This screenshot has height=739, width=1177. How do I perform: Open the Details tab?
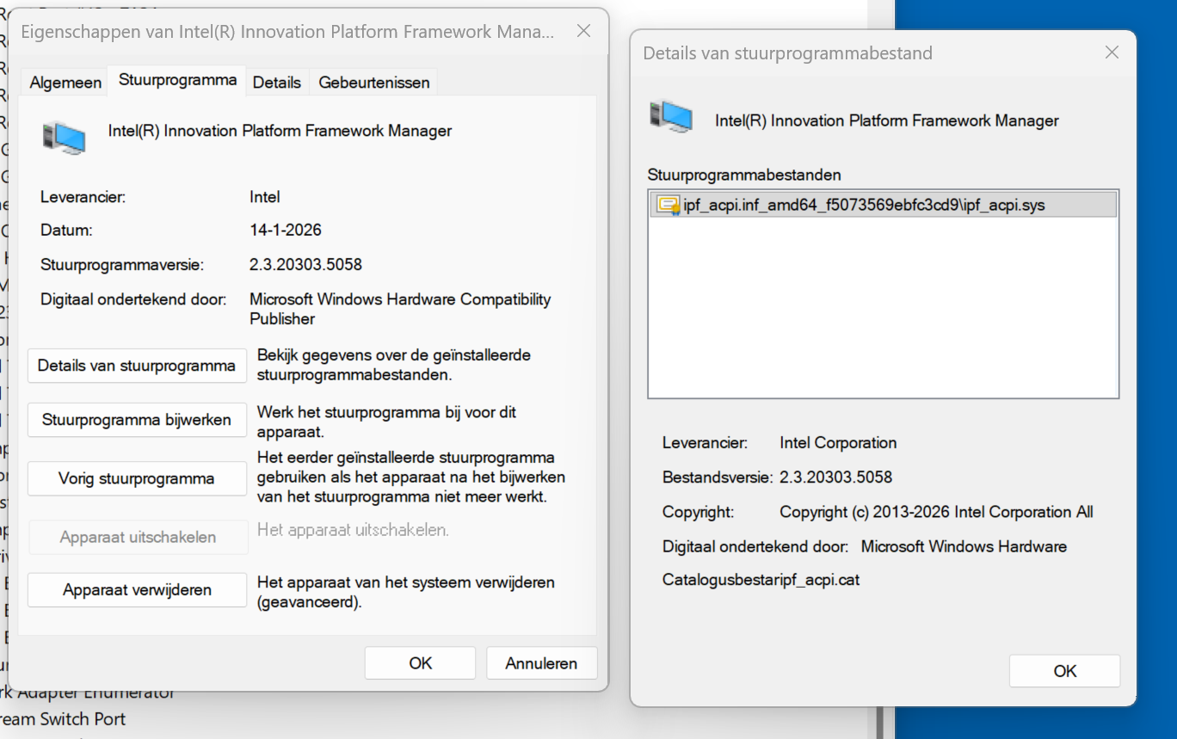pyautogui.click(x=277, y=83)
